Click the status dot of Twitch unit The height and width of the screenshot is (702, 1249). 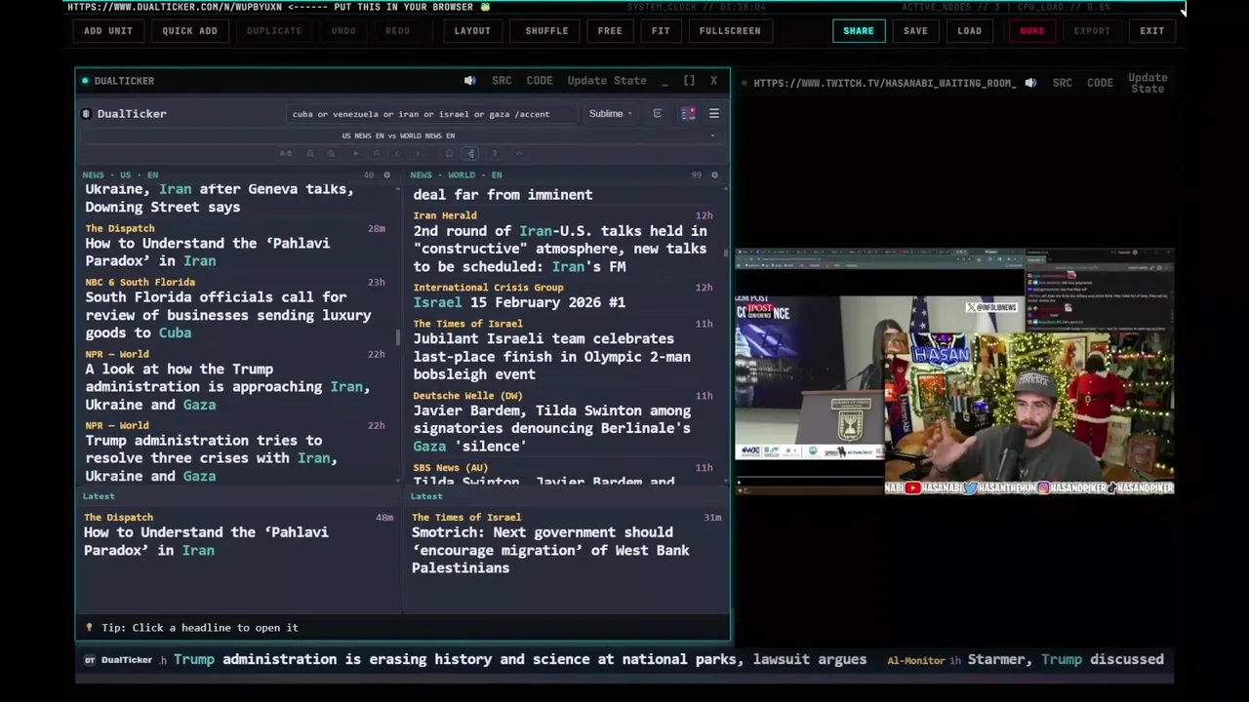click(x=745, y=84)
